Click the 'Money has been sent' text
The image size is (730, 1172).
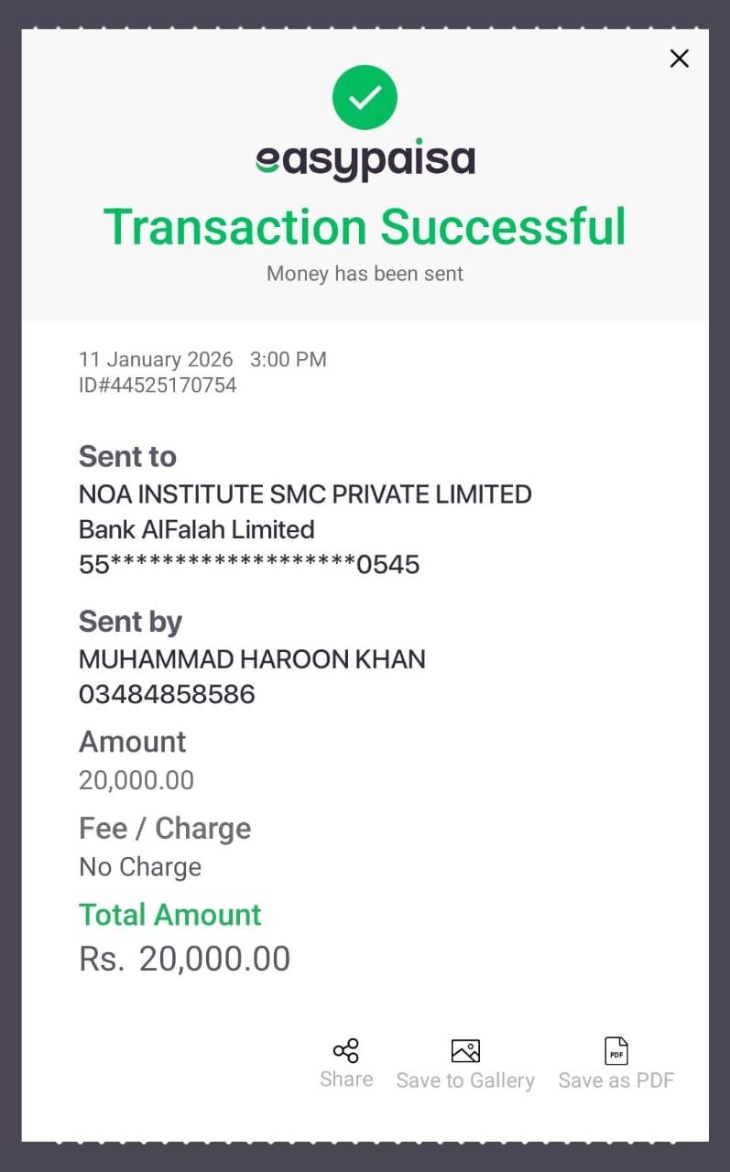[365, 274]
